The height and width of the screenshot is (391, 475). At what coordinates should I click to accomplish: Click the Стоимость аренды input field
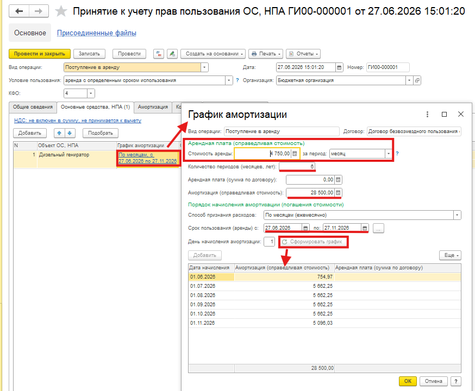coord(262,154)
